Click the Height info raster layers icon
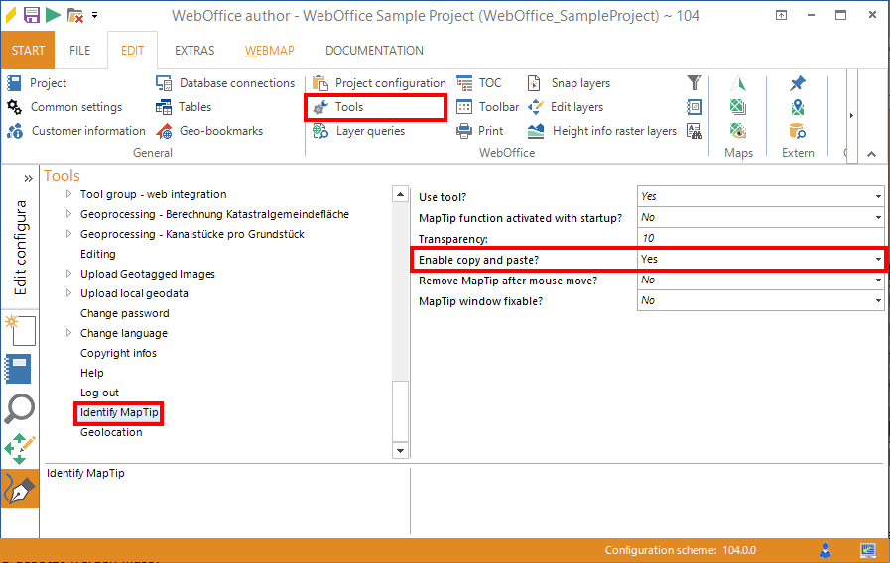Screen dimensions: 890x563 tap(536, 131)
